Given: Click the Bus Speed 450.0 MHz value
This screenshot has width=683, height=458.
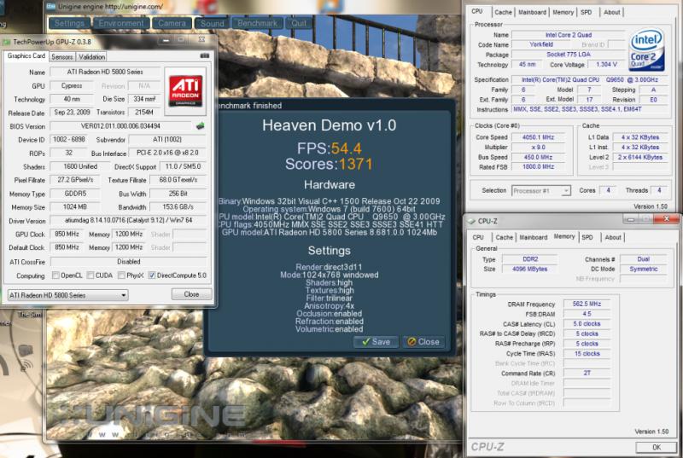Looking at the screenshot, I should click(x=539, y=157).
